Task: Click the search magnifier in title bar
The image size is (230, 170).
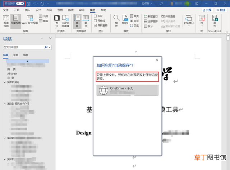Action: (161, 4)
